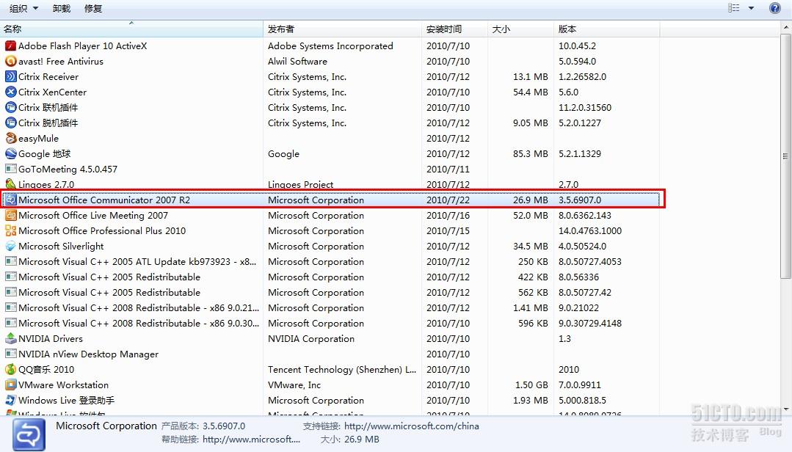Click the NVIDIA nView Desktop Manager icon

10,354
